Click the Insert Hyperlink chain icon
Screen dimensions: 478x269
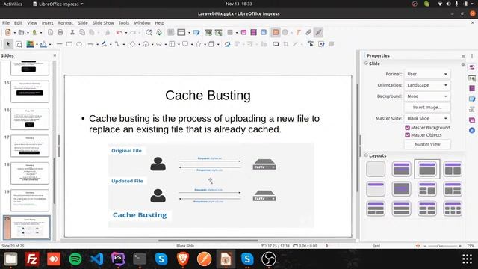pyautogui.click(x=308, y=32)
